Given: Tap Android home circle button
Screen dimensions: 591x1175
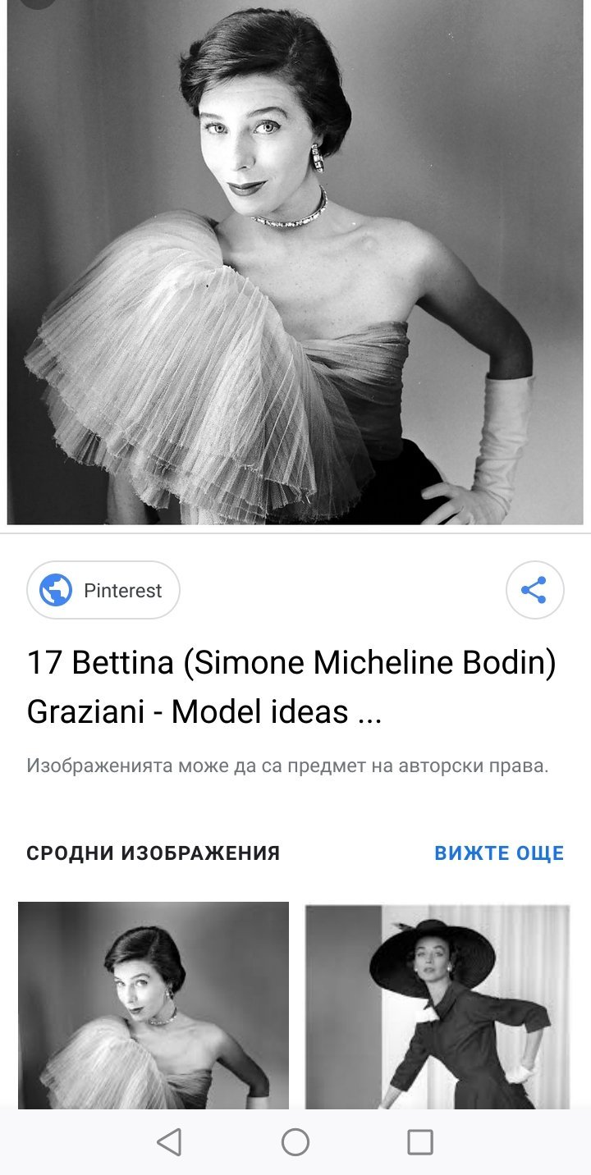Looking at the screenshot, I should coord(295,1141).
